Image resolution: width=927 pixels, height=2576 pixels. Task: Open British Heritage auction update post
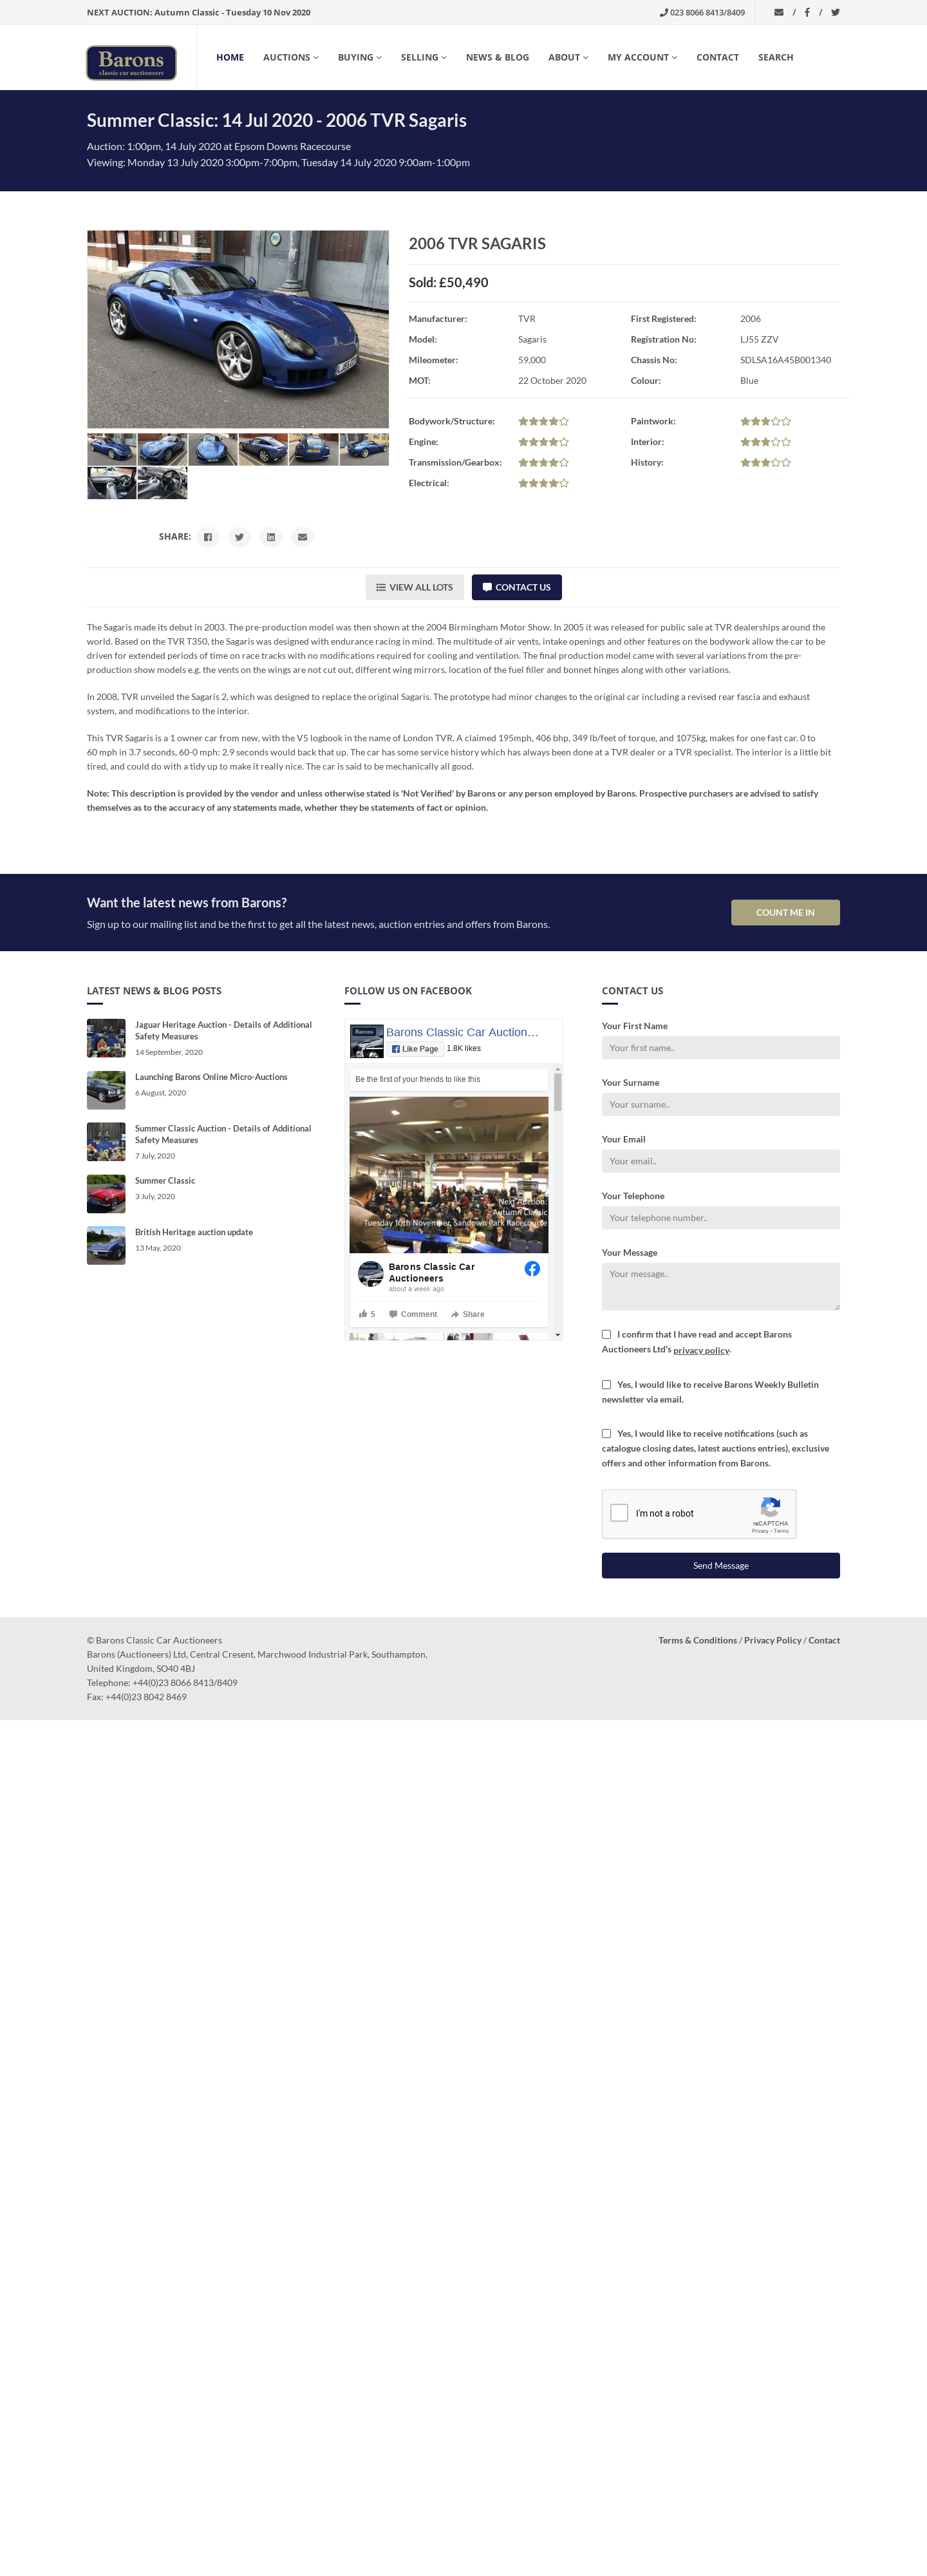tap(194, 1232)
